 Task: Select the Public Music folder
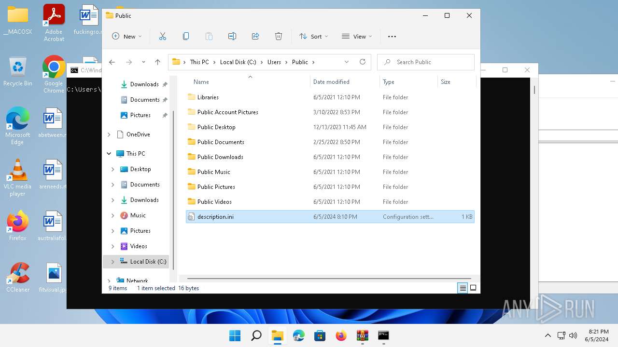[330, 172]
